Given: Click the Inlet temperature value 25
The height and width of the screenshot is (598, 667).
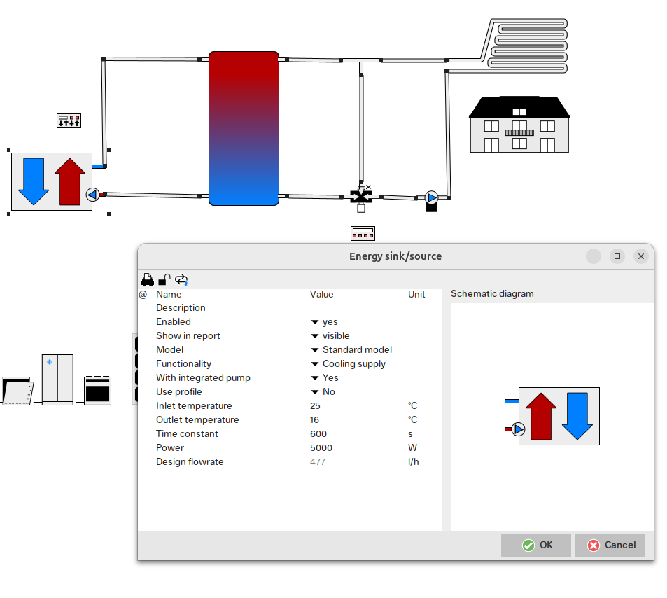Looking at the screenshot, I should point(315,406).
